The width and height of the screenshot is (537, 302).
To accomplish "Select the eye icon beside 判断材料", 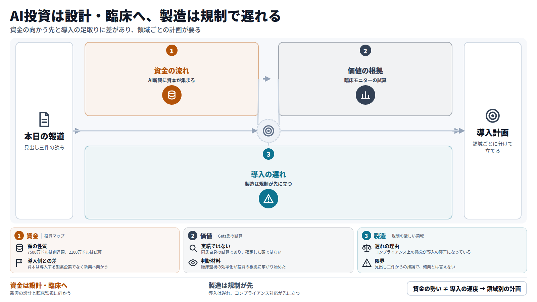I will pyautogui.click(x=193, y=263).
